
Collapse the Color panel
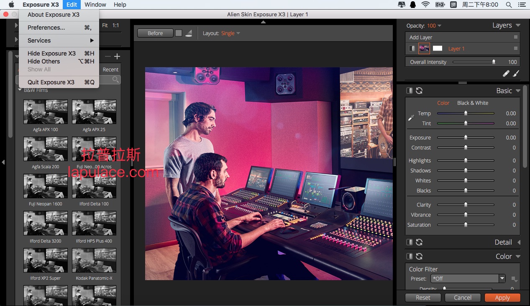tap(518, 256)
